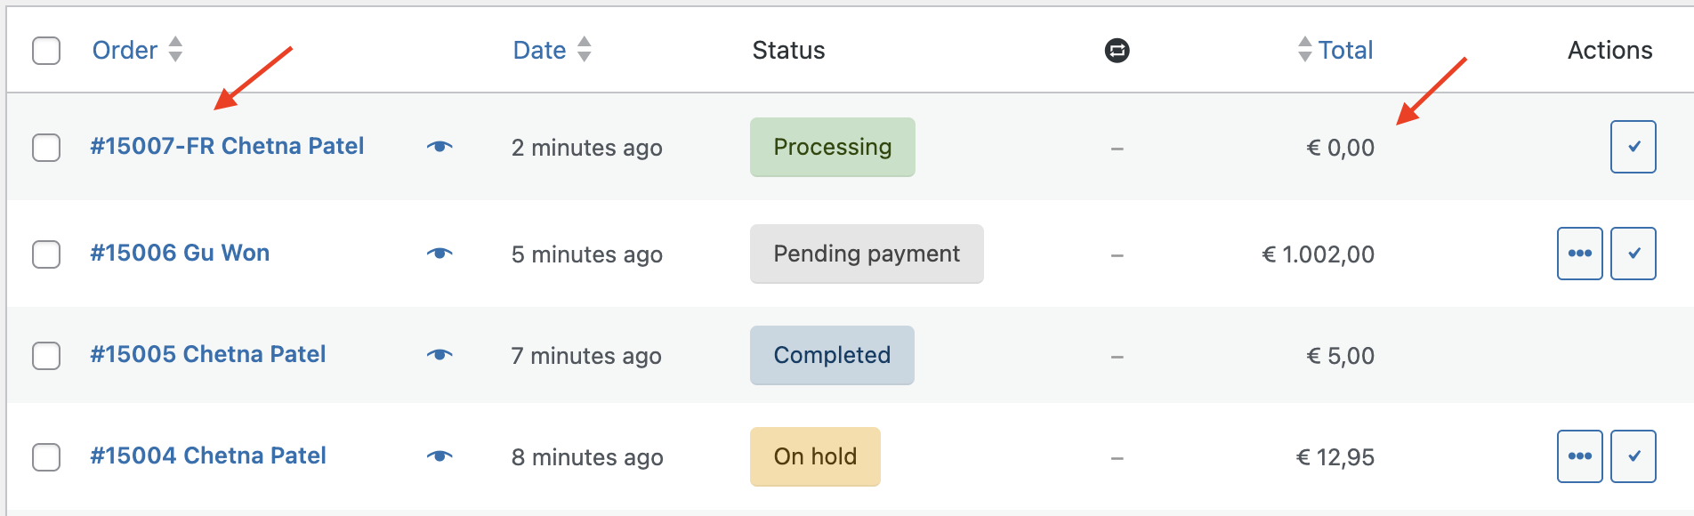The image size is (1694, 516).
Task: Sort orders by Total column
Action: click(1344, 51)
